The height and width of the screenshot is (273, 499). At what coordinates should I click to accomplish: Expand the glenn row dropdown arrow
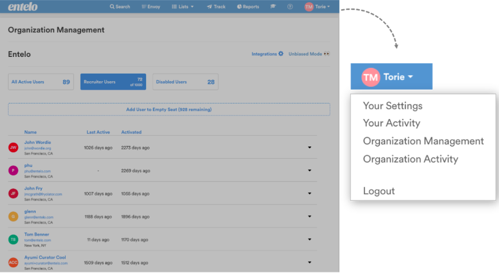[x=309, y=216]
